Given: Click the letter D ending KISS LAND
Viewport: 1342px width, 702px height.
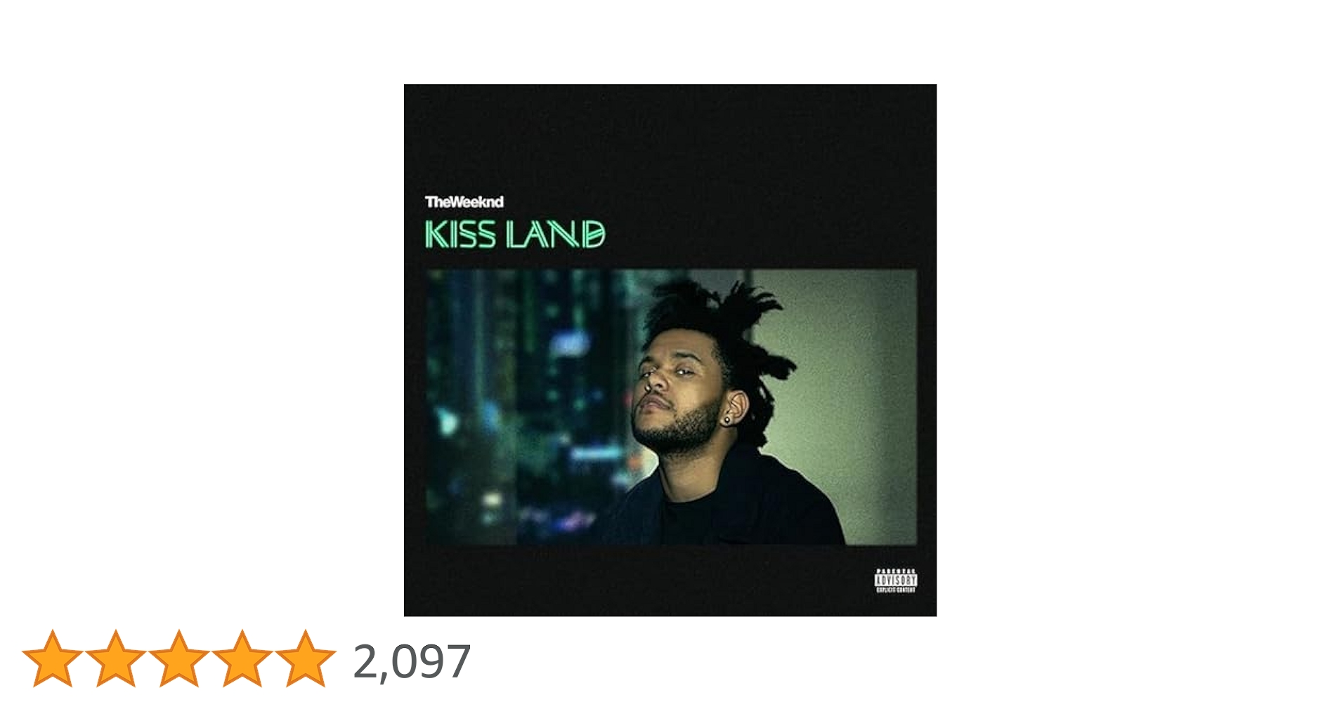Looking at the screenshot, I should pyautogui.click(x=593, y=234).
